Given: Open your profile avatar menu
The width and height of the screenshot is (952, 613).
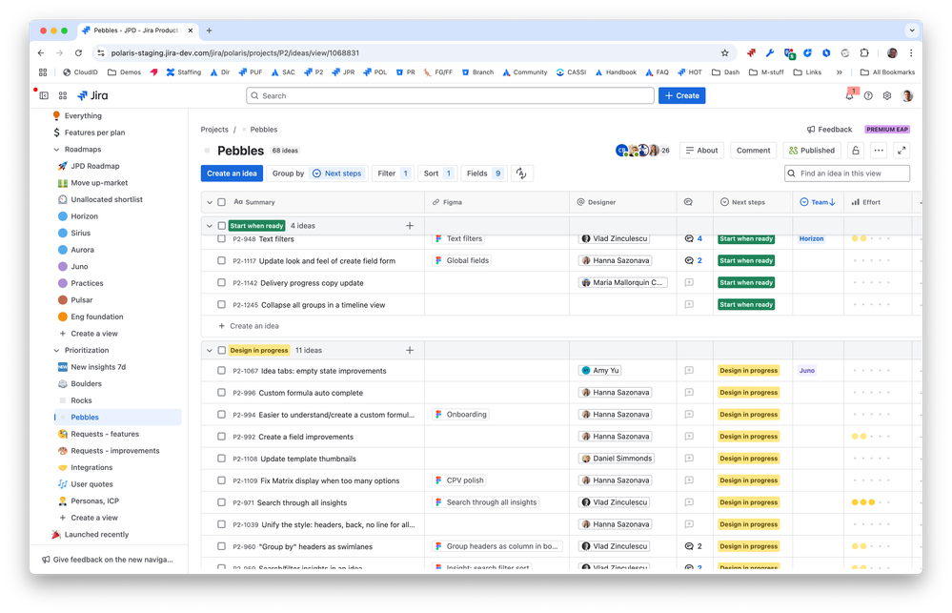Looking at the screenshot, I should click(x=907, y=95).
